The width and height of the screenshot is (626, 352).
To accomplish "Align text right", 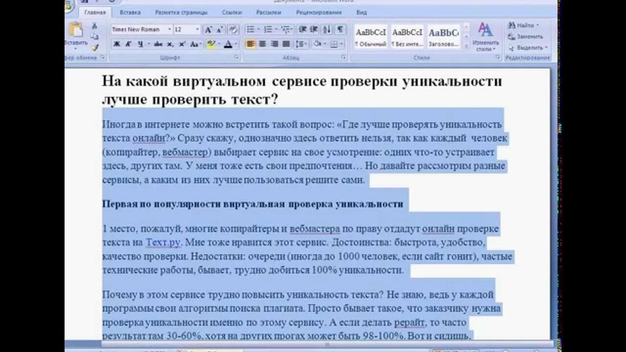I will 274,44.
